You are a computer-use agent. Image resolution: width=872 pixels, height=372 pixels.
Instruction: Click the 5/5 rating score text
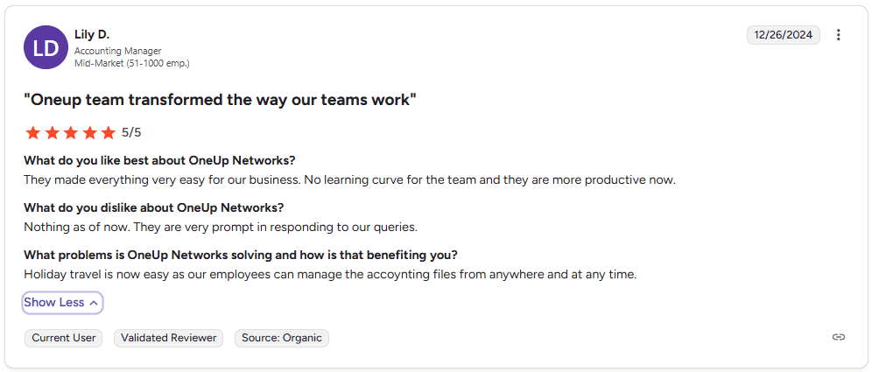click(x=131, y=133)
